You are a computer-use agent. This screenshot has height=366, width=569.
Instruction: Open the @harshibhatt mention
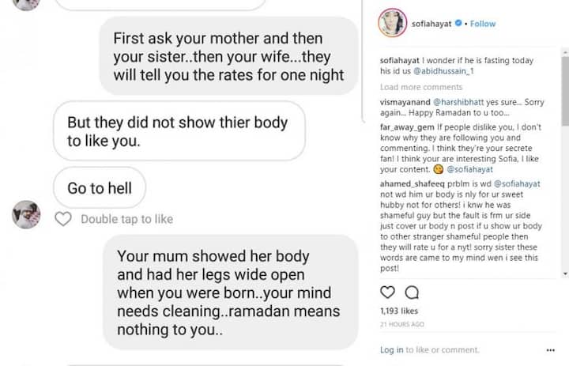(458, 102)
